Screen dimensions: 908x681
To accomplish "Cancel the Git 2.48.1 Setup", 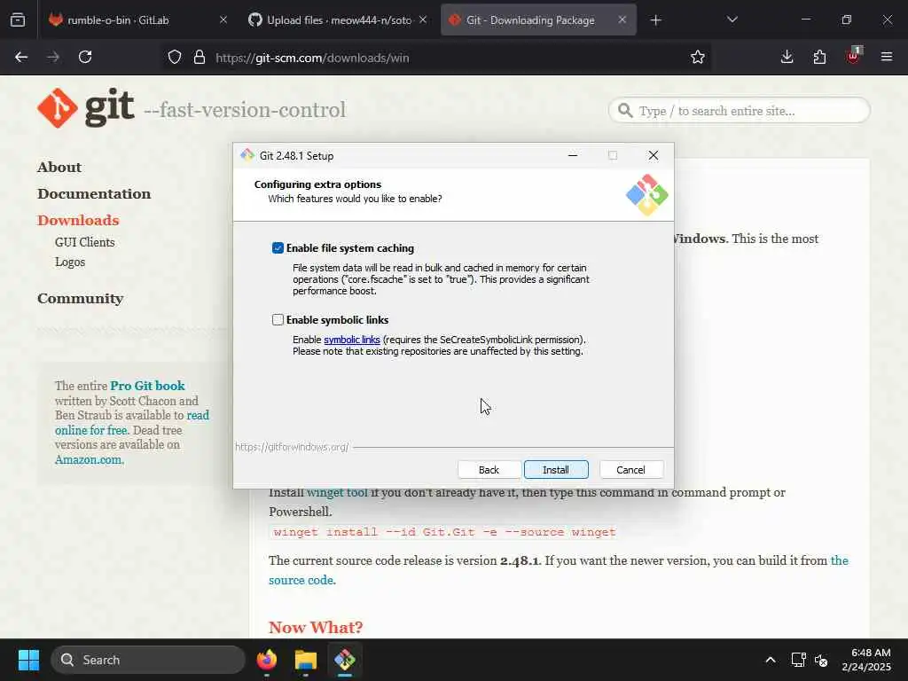I will pos(630,470).
